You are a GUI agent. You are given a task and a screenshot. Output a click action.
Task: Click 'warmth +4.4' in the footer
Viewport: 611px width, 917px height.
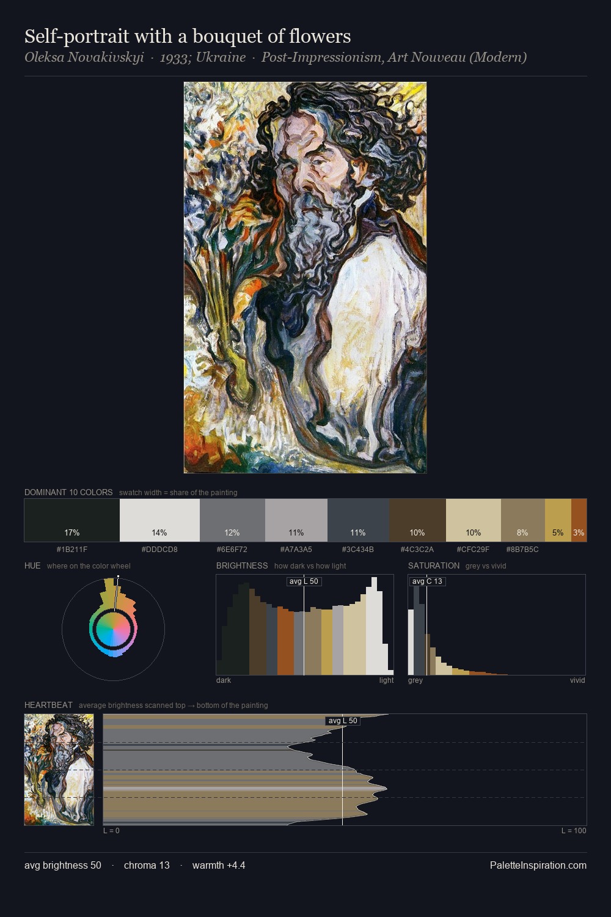click(x=219, y=865)
